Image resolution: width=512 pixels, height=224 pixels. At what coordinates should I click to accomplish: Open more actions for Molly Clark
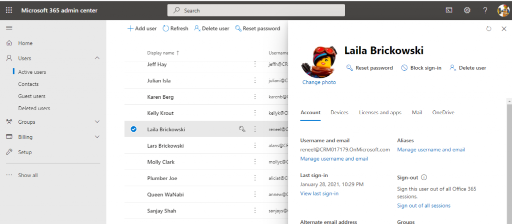[x=255, y=162]
